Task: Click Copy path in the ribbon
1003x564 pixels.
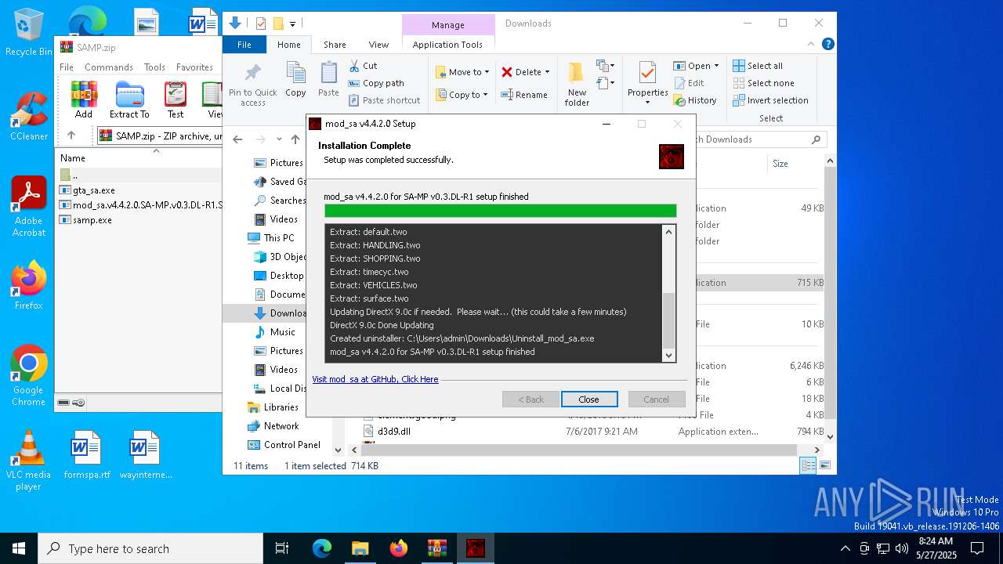Action: click(376, 83)
